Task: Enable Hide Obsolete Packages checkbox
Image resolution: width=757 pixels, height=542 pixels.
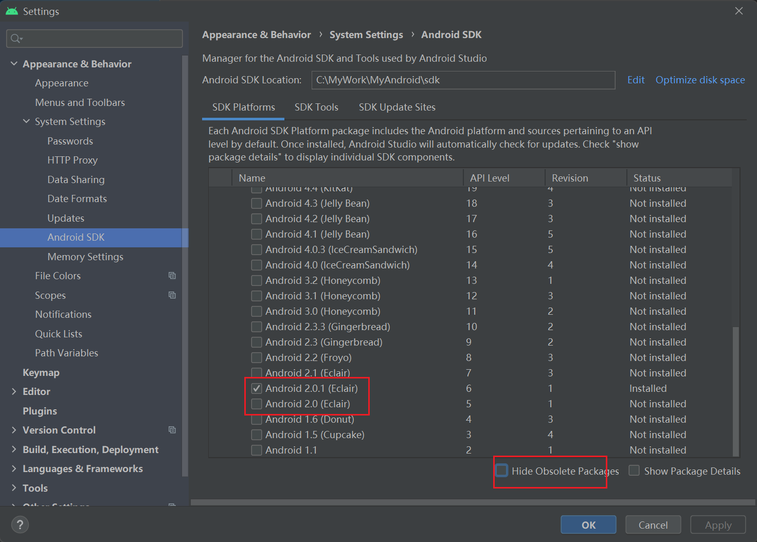Action: (501, 471)
